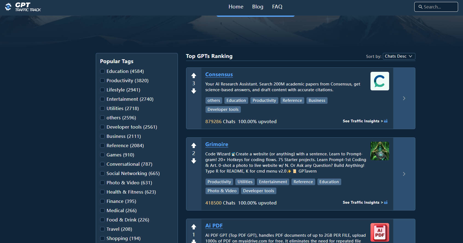The image size is (463, 243).
Task: Check the Reference tag filter
Action: [102, 146]
